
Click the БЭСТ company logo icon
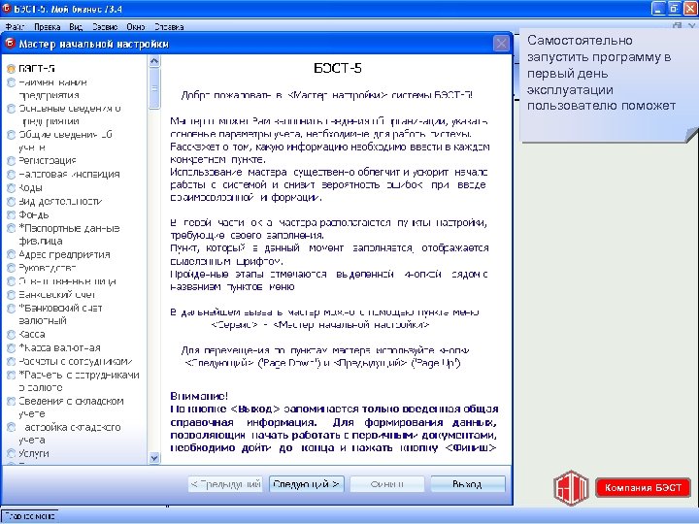(x=572, y=487)
